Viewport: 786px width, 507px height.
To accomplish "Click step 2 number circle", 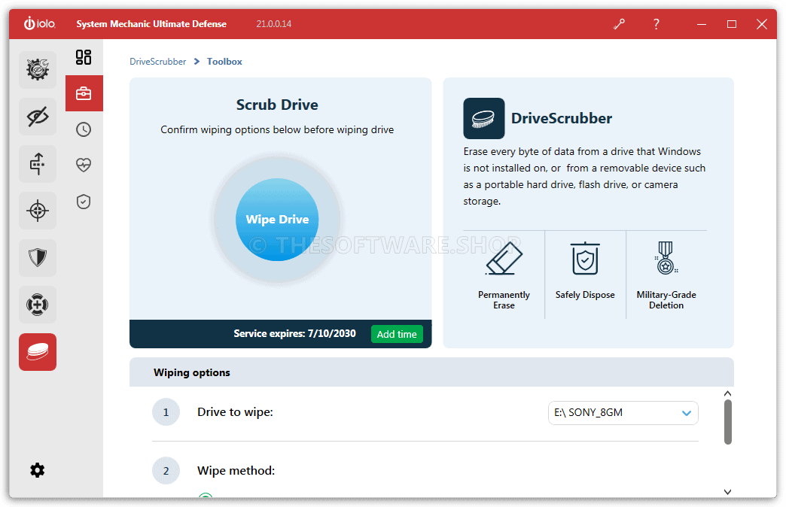I will 166,471.
